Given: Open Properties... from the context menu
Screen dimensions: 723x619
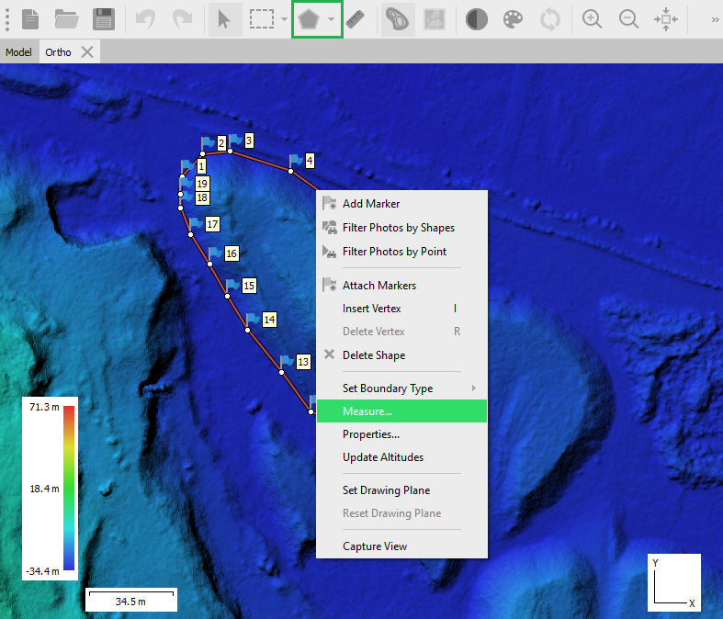Looking at the screenshot, I should click(370, 434).
